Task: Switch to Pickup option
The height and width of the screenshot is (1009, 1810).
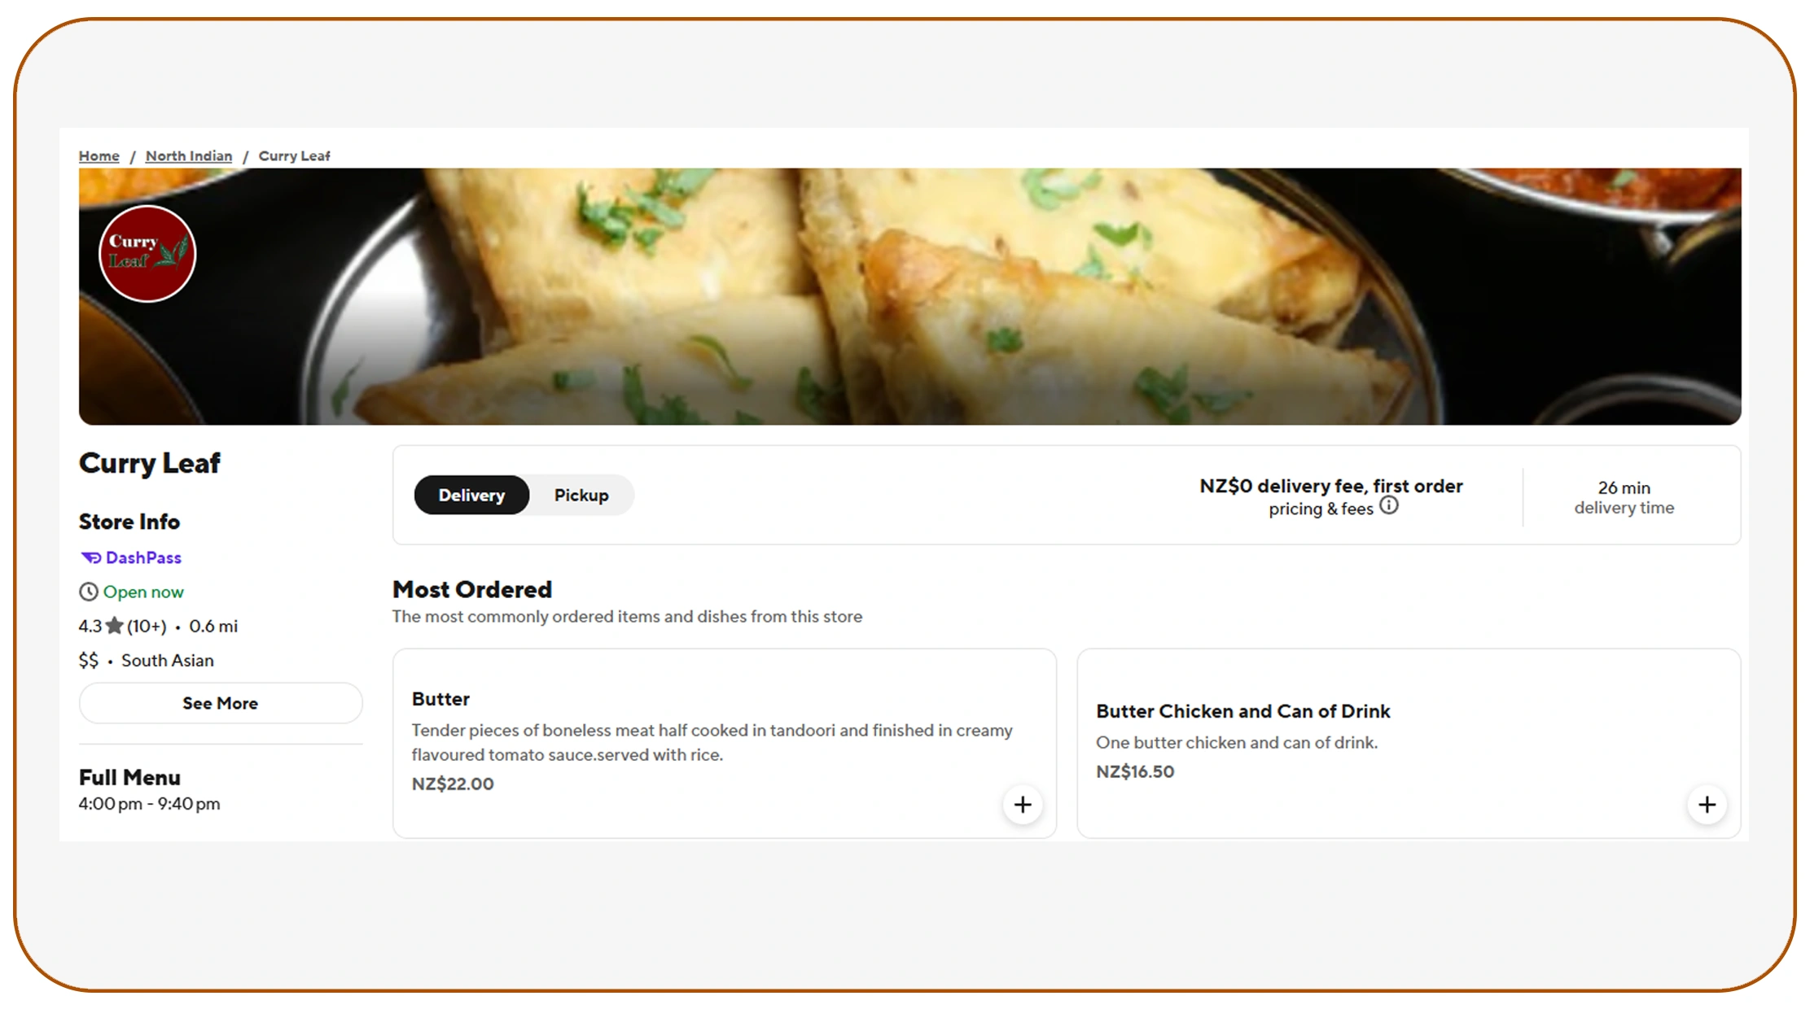Action: point(581,495)
